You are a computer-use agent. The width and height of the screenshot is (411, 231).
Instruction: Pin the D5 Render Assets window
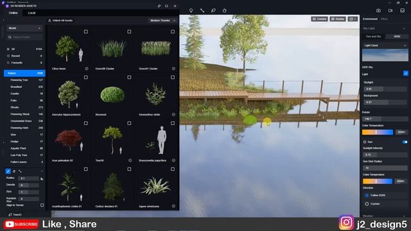tap(159, 6)
